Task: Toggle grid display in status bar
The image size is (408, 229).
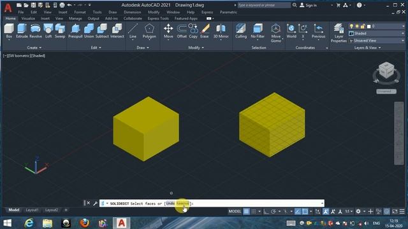Action: coord(246,211)
